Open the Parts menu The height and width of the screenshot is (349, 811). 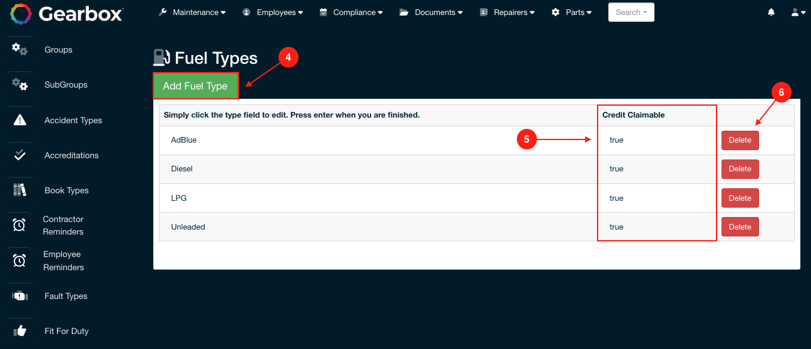571,13
